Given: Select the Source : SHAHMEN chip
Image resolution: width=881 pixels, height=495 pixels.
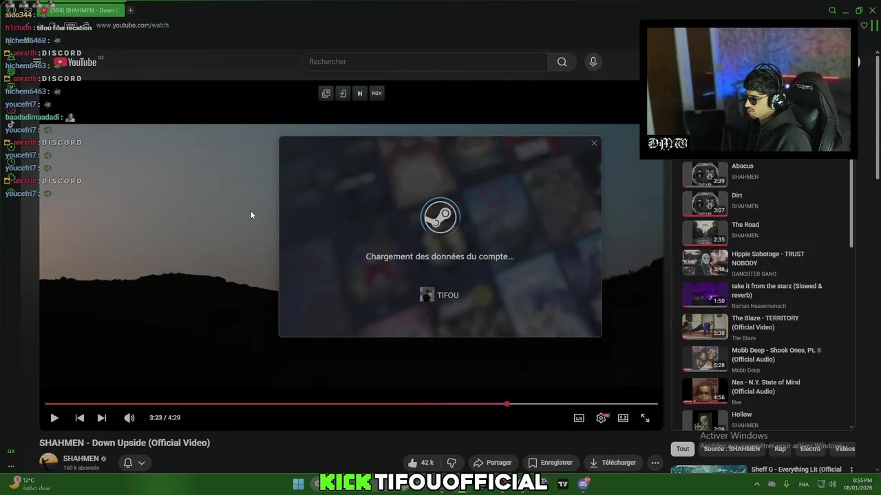Looking at the screenshot, I should 732,449.
